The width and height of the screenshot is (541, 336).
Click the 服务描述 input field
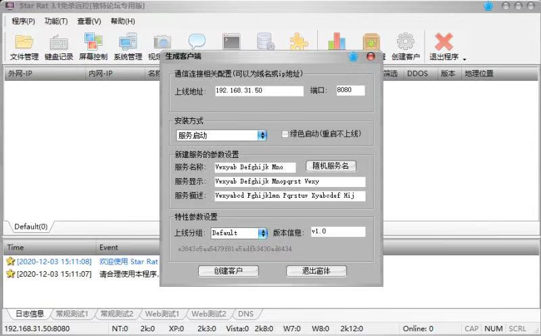(290, 196)
